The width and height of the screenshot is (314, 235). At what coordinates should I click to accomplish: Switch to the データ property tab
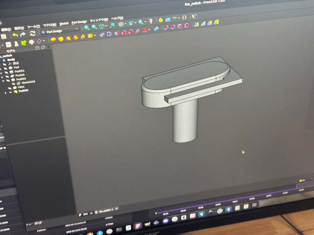pos(38,223)
